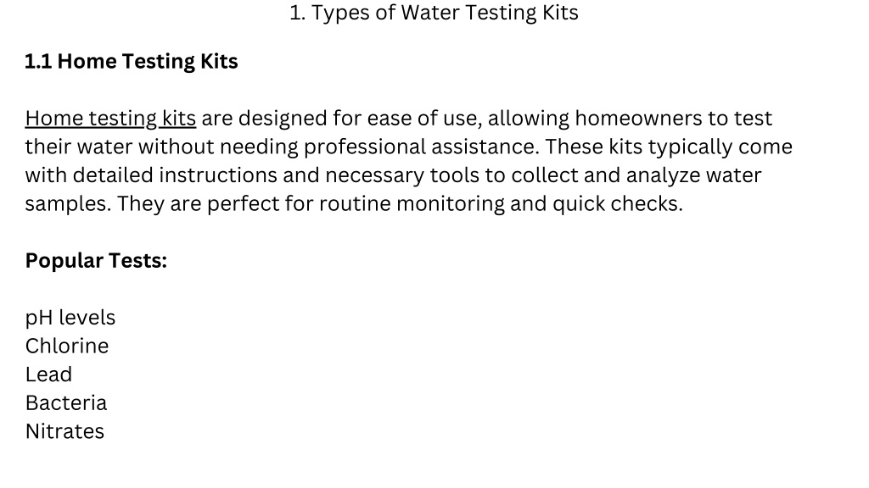Select the "Lead" list line

(x=48, y=374)
